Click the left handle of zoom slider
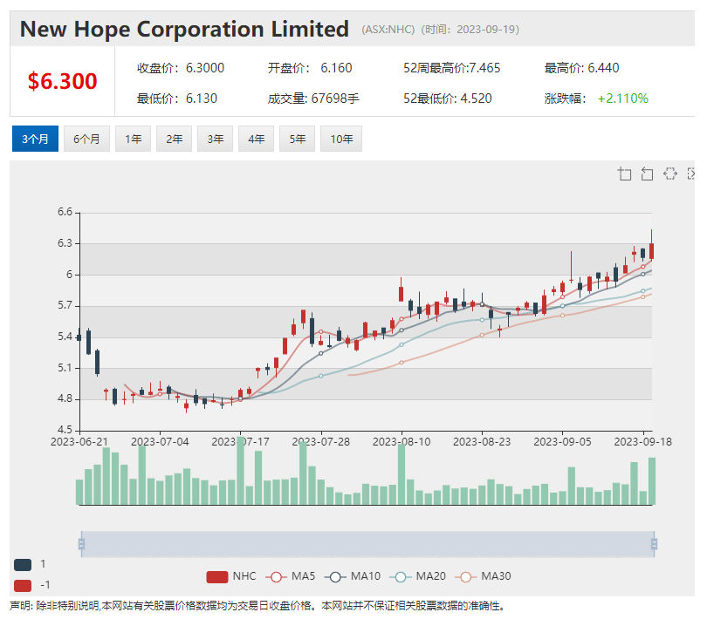The image size is (707, 626). coord(81,545)
